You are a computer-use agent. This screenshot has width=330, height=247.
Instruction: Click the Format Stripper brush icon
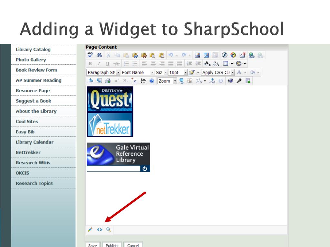coord(192,72)
